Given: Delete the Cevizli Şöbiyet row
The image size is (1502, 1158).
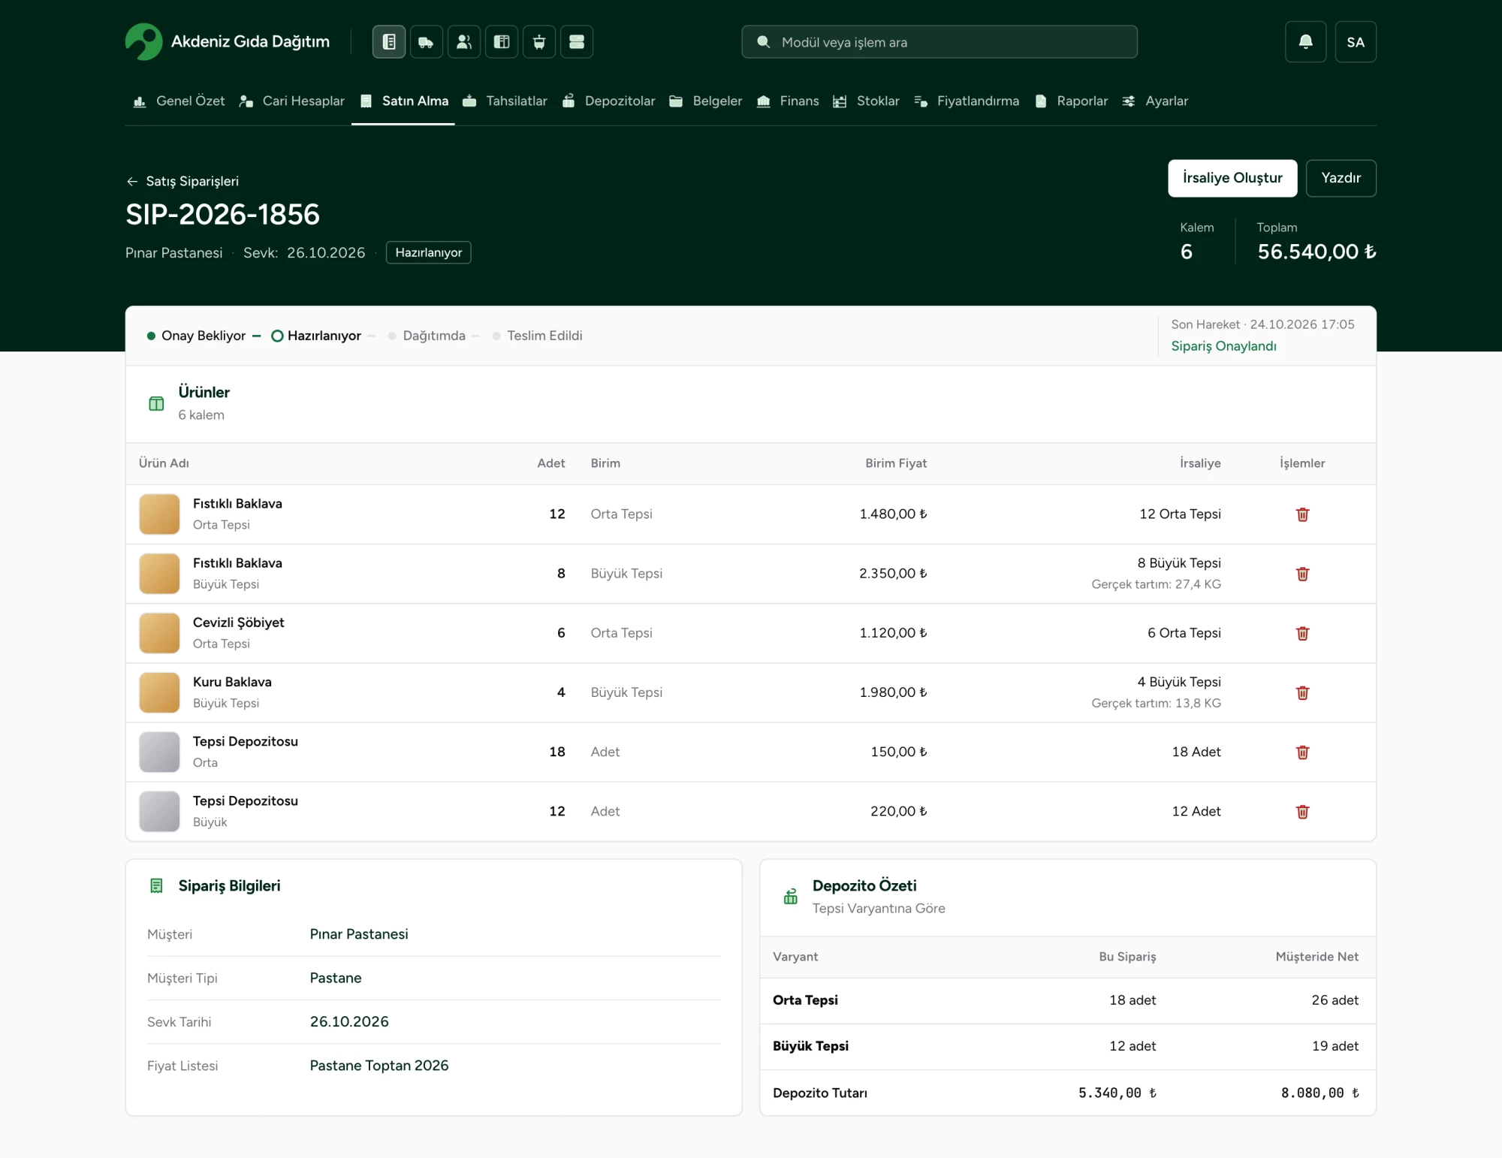Looking at the screenshot, I should point(1302,633).
